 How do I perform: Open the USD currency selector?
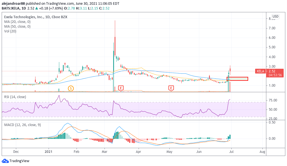click(275, 16)
